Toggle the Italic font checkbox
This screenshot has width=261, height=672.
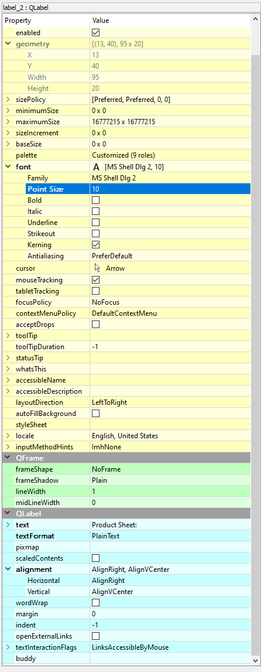coord(96,212)
